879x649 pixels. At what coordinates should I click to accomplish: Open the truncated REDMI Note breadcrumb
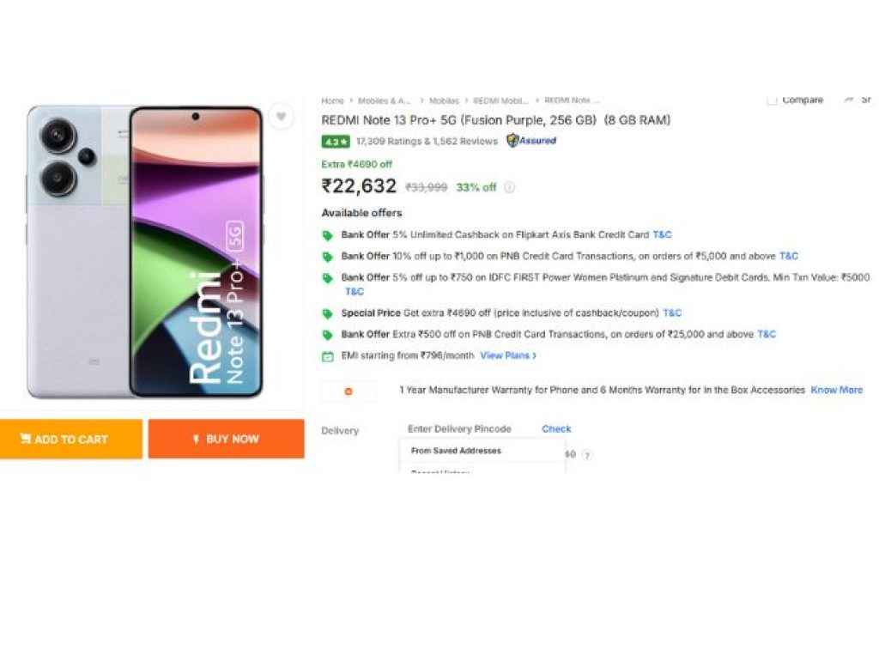[570, 100]
